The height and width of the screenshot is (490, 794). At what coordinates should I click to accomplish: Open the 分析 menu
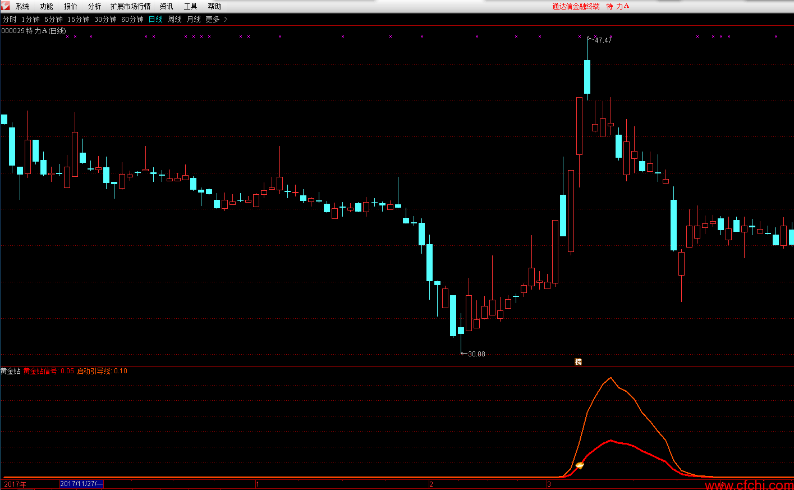pyautogui.click(x=95, y=7)
